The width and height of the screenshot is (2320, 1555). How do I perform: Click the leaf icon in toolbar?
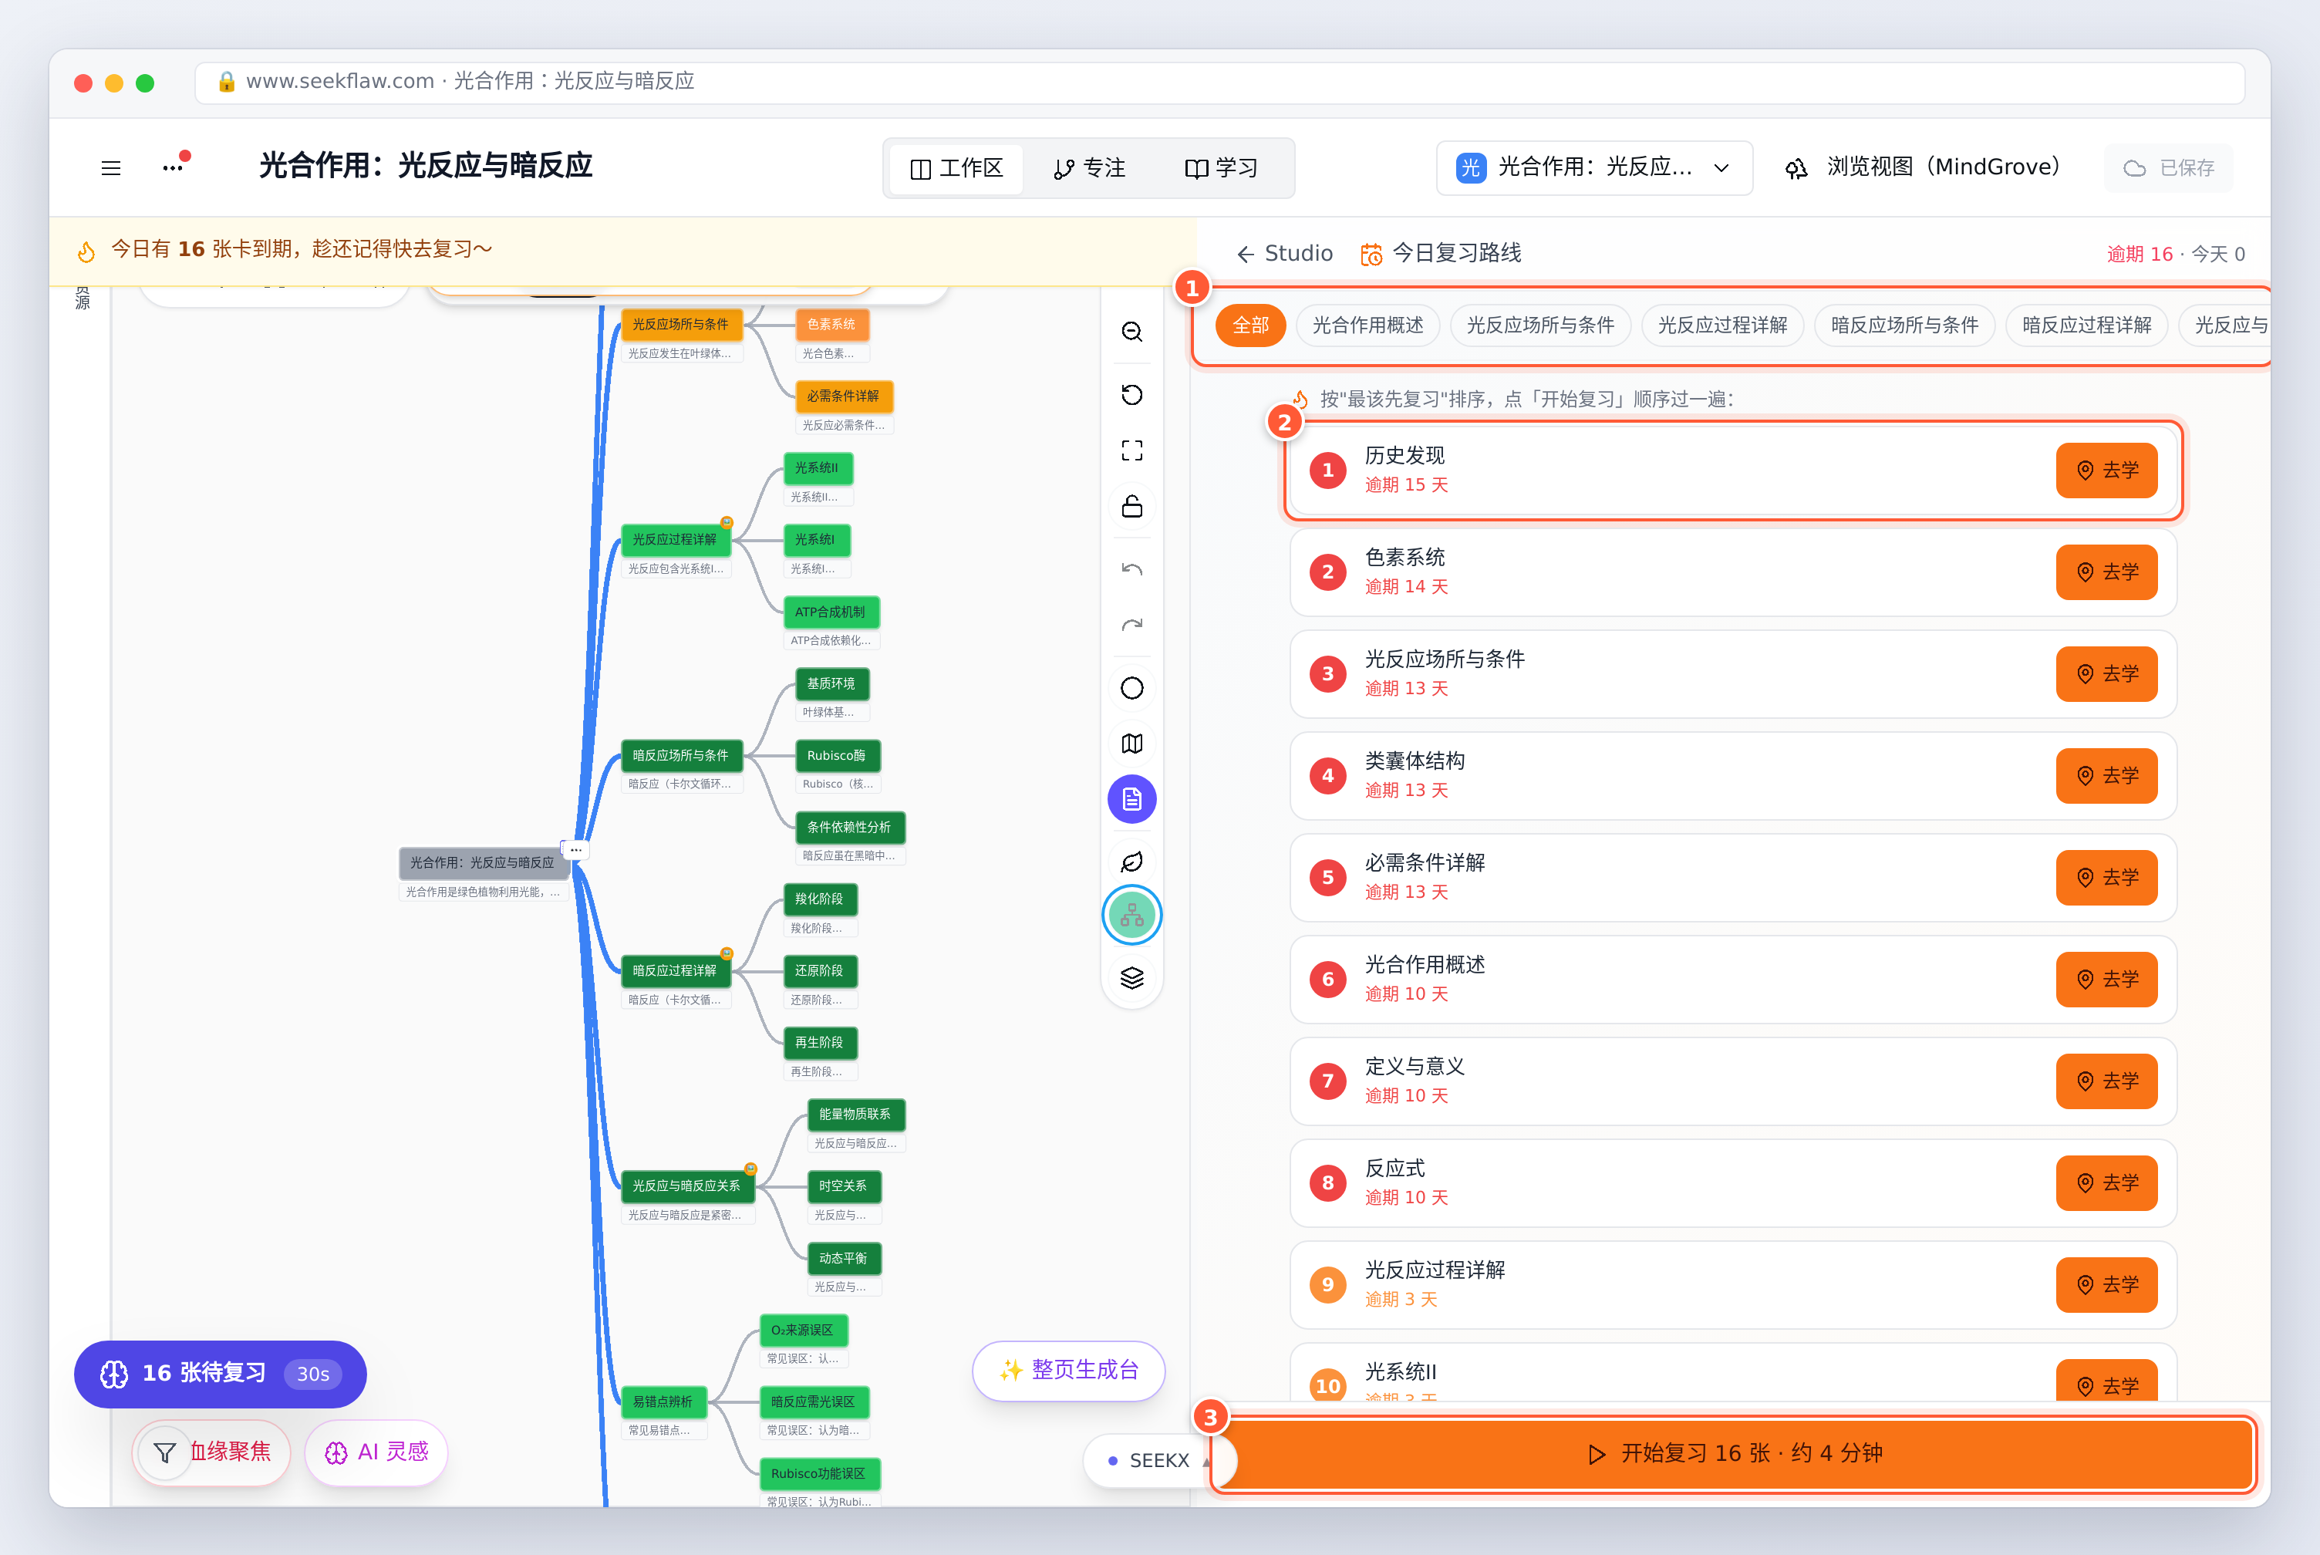tap(1131, 862)
